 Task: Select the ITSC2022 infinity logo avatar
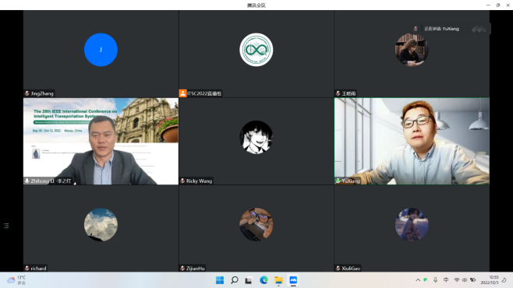coord(256,50)
